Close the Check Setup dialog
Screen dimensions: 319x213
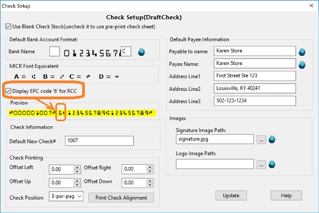coord(311,6)
